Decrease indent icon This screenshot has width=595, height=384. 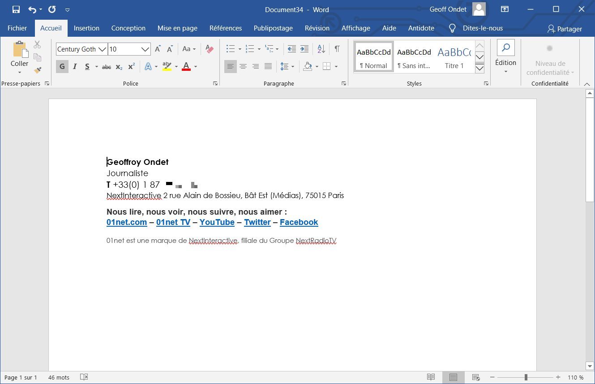coord(292,49)
